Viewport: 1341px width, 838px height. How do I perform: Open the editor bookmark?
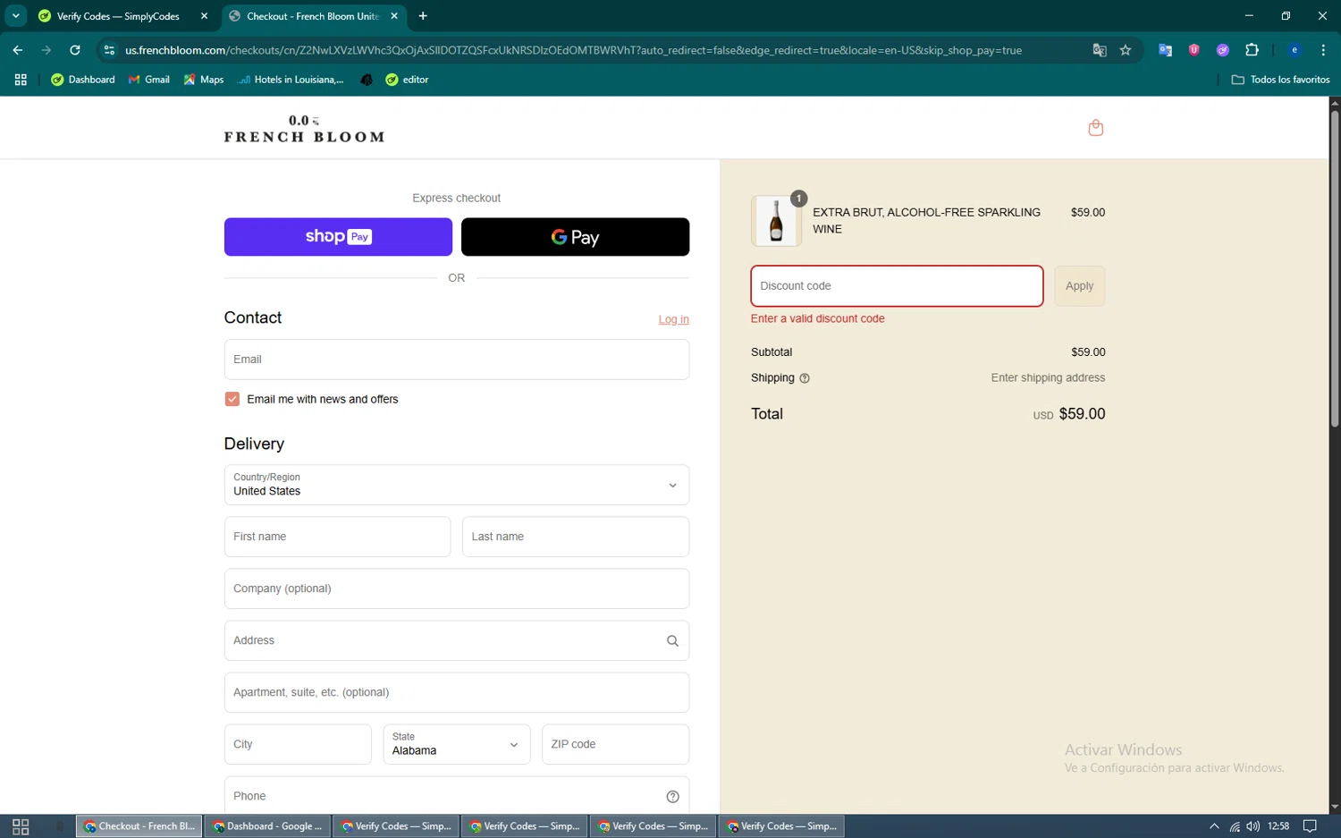click(407, 80)
